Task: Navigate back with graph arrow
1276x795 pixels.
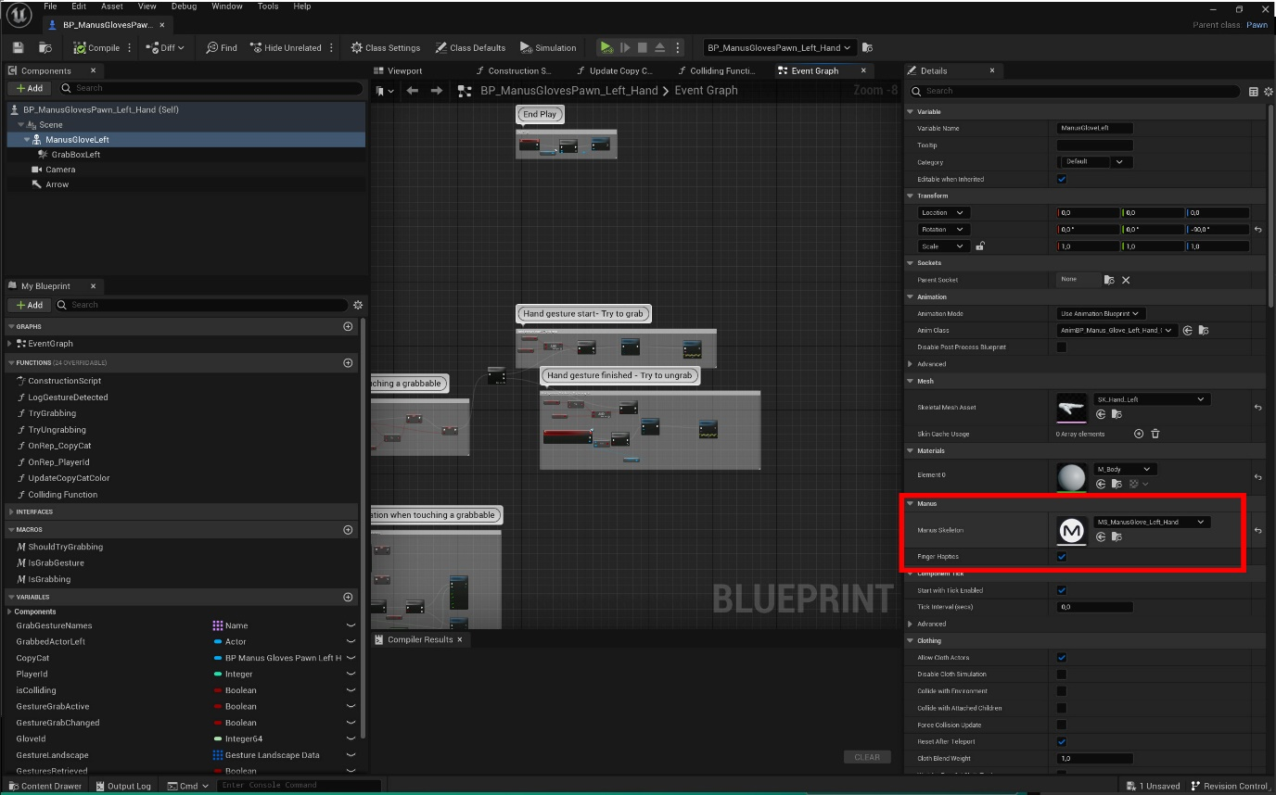Action: coord(413,91)
